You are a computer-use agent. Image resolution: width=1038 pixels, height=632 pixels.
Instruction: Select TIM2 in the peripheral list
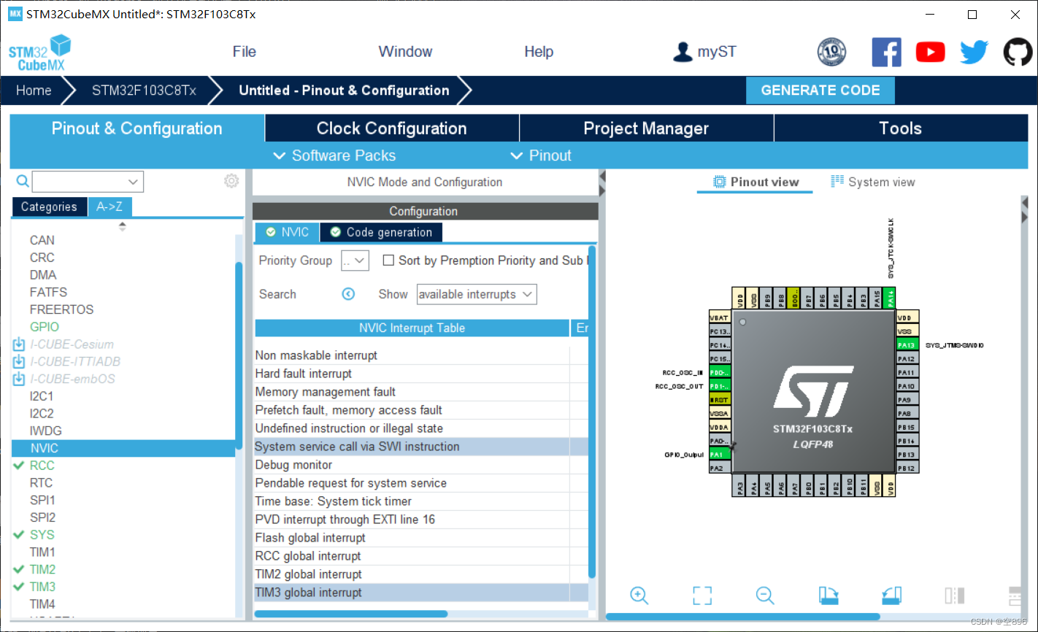(x=42, y=569)
